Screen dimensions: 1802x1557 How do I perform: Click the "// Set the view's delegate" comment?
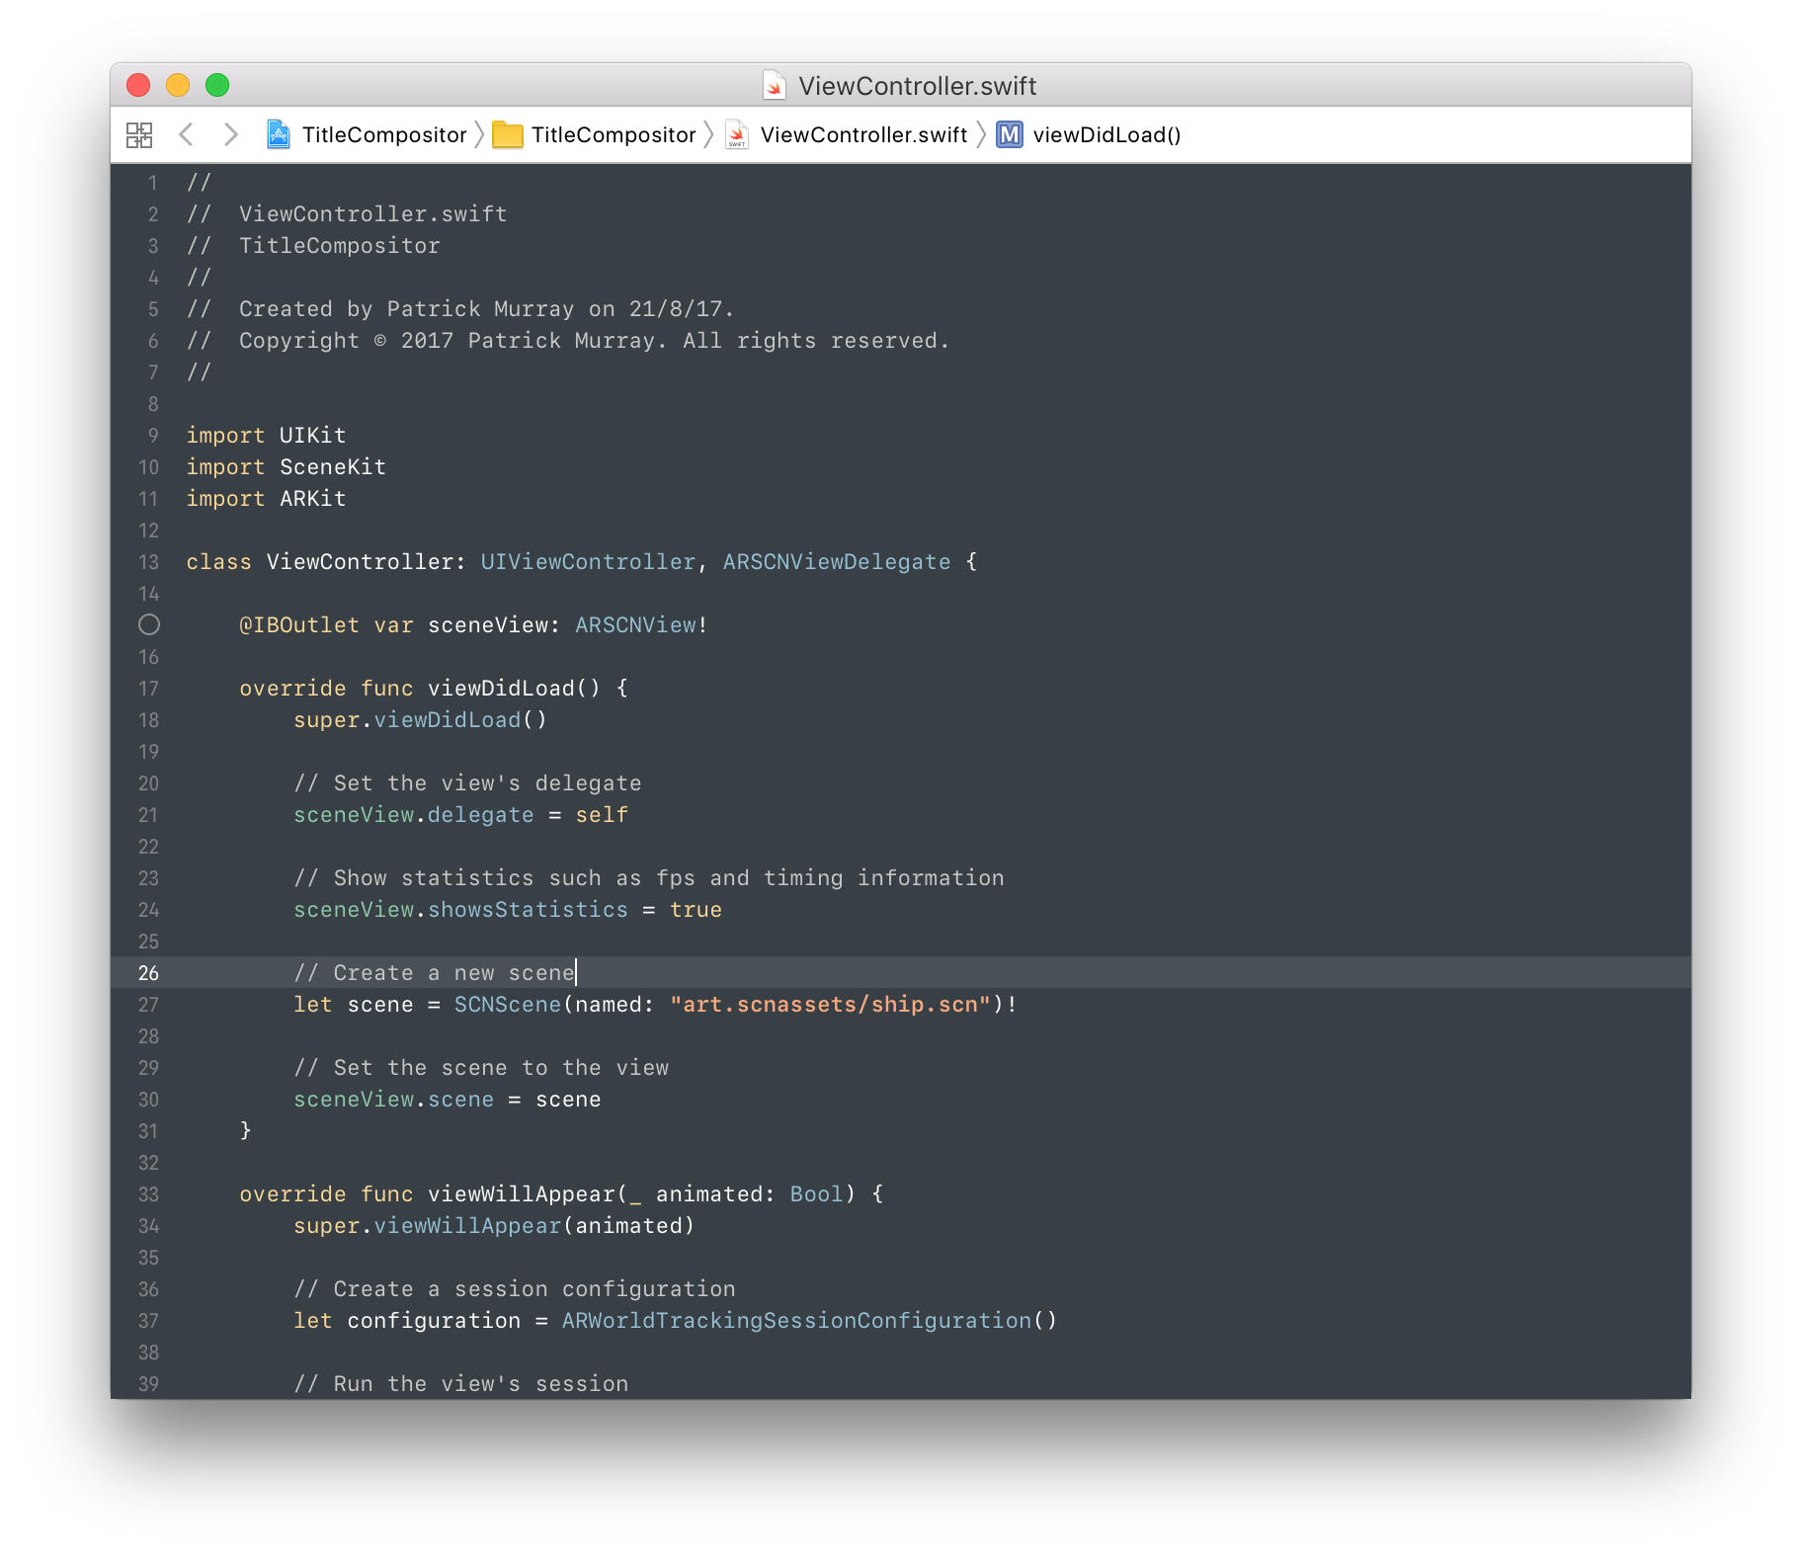click(468, 783)
